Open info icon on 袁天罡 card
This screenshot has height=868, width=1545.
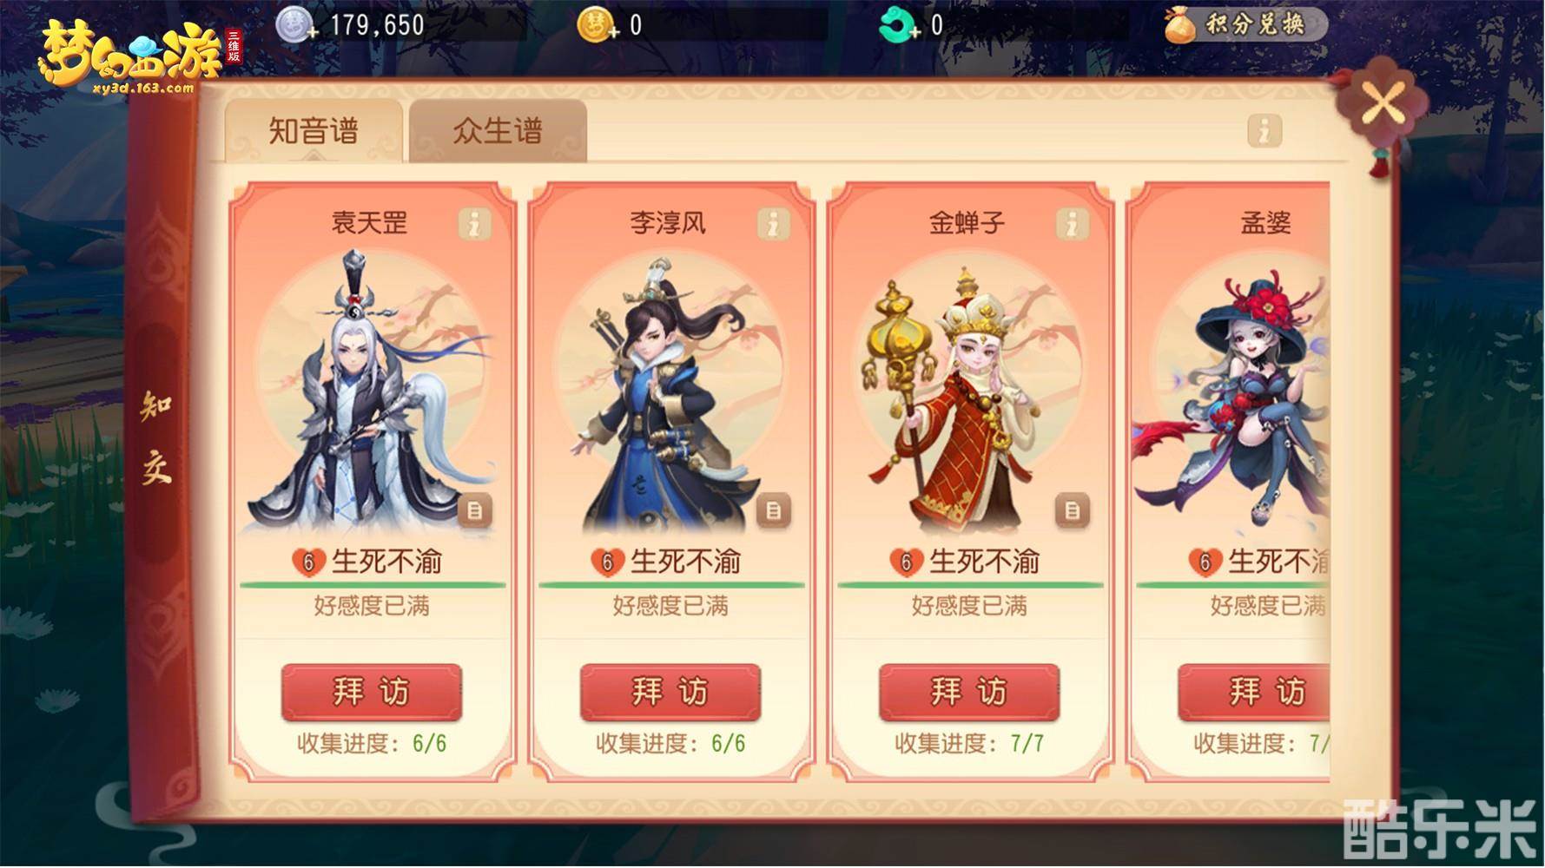[x=474, y=224]
